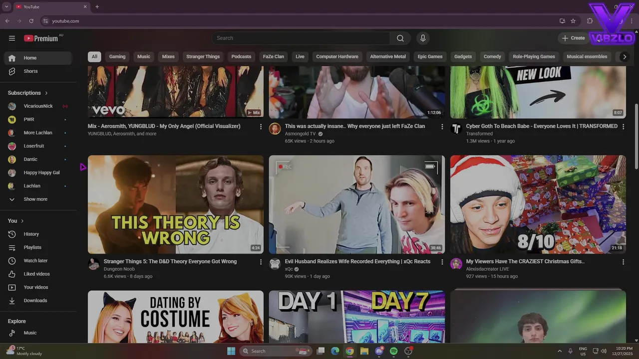The width and height of the screenshot is (639, 359).
Task: Open Home in the sidebar
Action: click(x=38, y=58)
